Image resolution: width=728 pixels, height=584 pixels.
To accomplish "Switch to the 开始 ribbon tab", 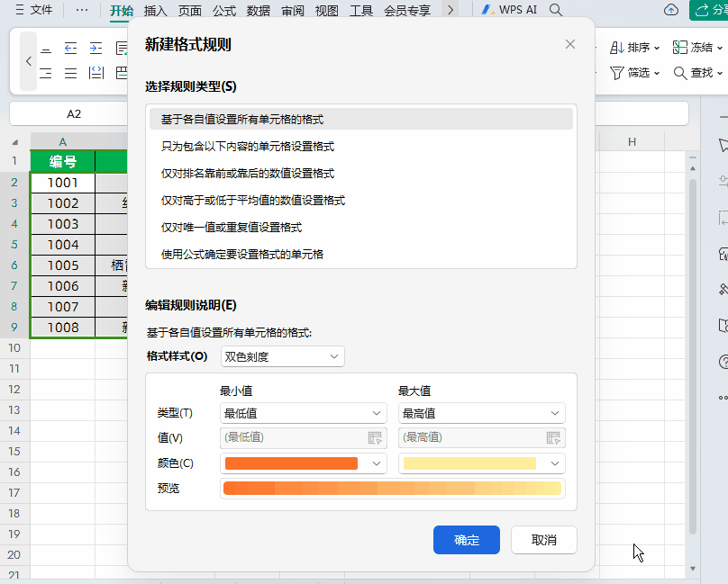I will 122,10.
